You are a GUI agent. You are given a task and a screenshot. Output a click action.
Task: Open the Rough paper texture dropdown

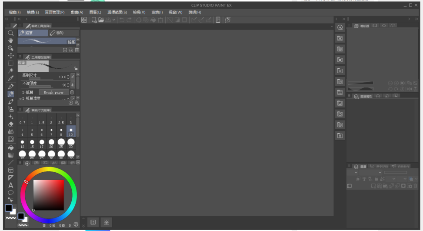53,92
